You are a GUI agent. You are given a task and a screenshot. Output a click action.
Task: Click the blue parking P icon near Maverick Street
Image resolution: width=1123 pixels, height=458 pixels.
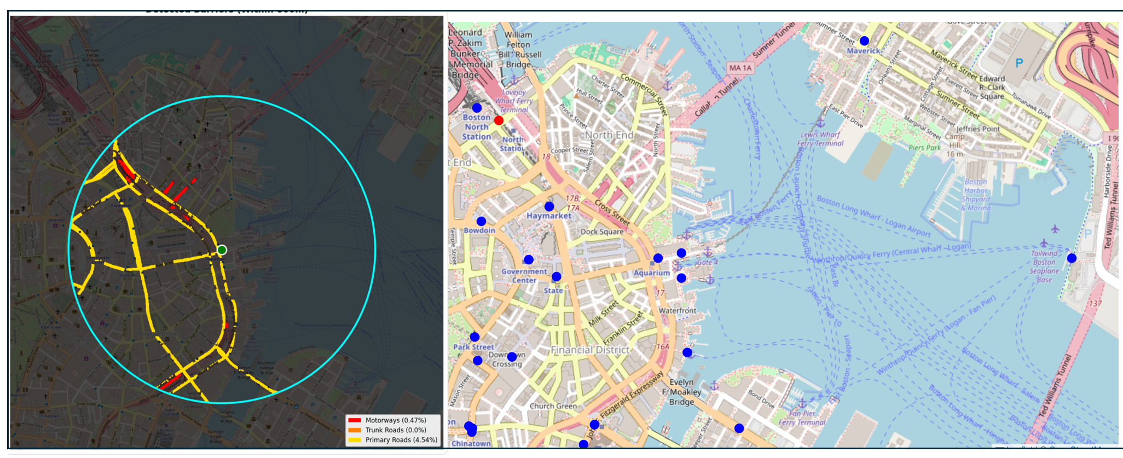pos(1019,63)
